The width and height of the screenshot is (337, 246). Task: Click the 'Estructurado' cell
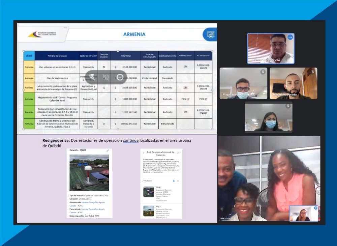167,124
